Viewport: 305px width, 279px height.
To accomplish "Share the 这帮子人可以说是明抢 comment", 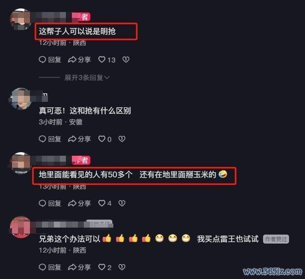I will [x=79, y=59].
